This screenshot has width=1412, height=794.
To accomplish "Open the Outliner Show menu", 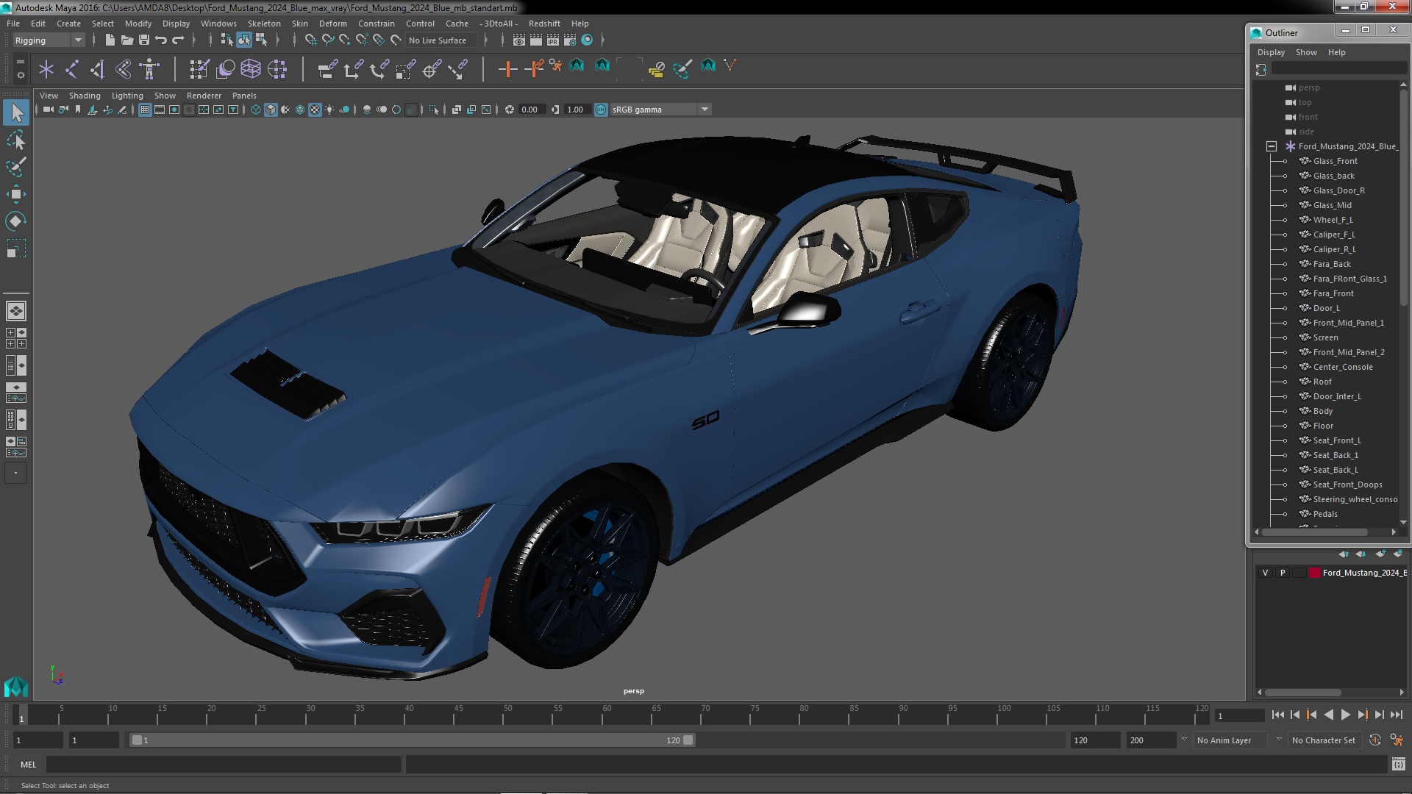I will coord(1306,52).
